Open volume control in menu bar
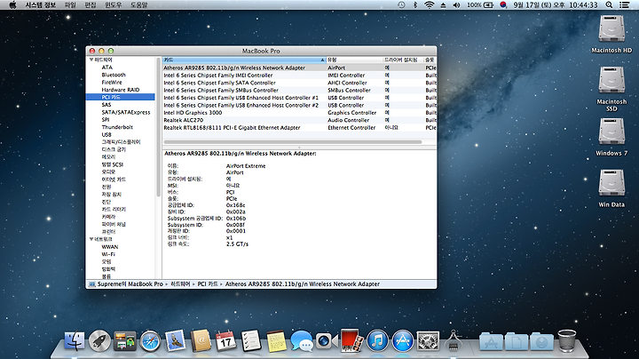Image resolution: width=639 pixels, height=359 pixels. coord(456,5)
